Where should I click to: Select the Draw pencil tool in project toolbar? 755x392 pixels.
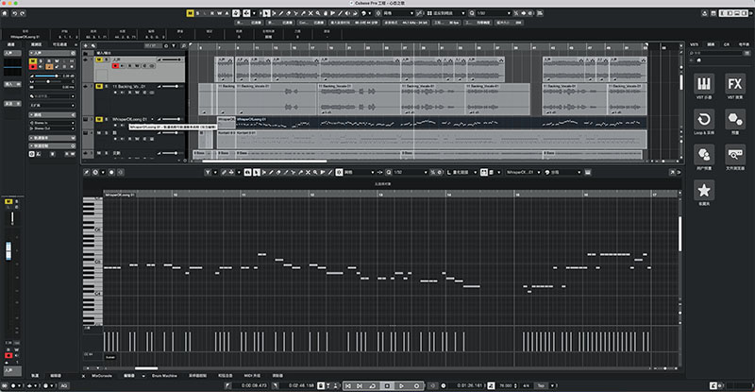pos(281,13)
